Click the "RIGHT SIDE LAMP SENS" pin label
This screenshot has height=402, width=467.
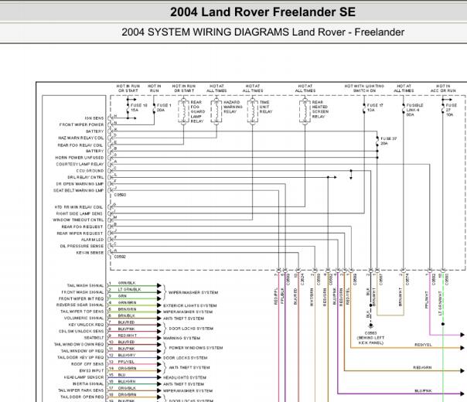tap(80, 213)
